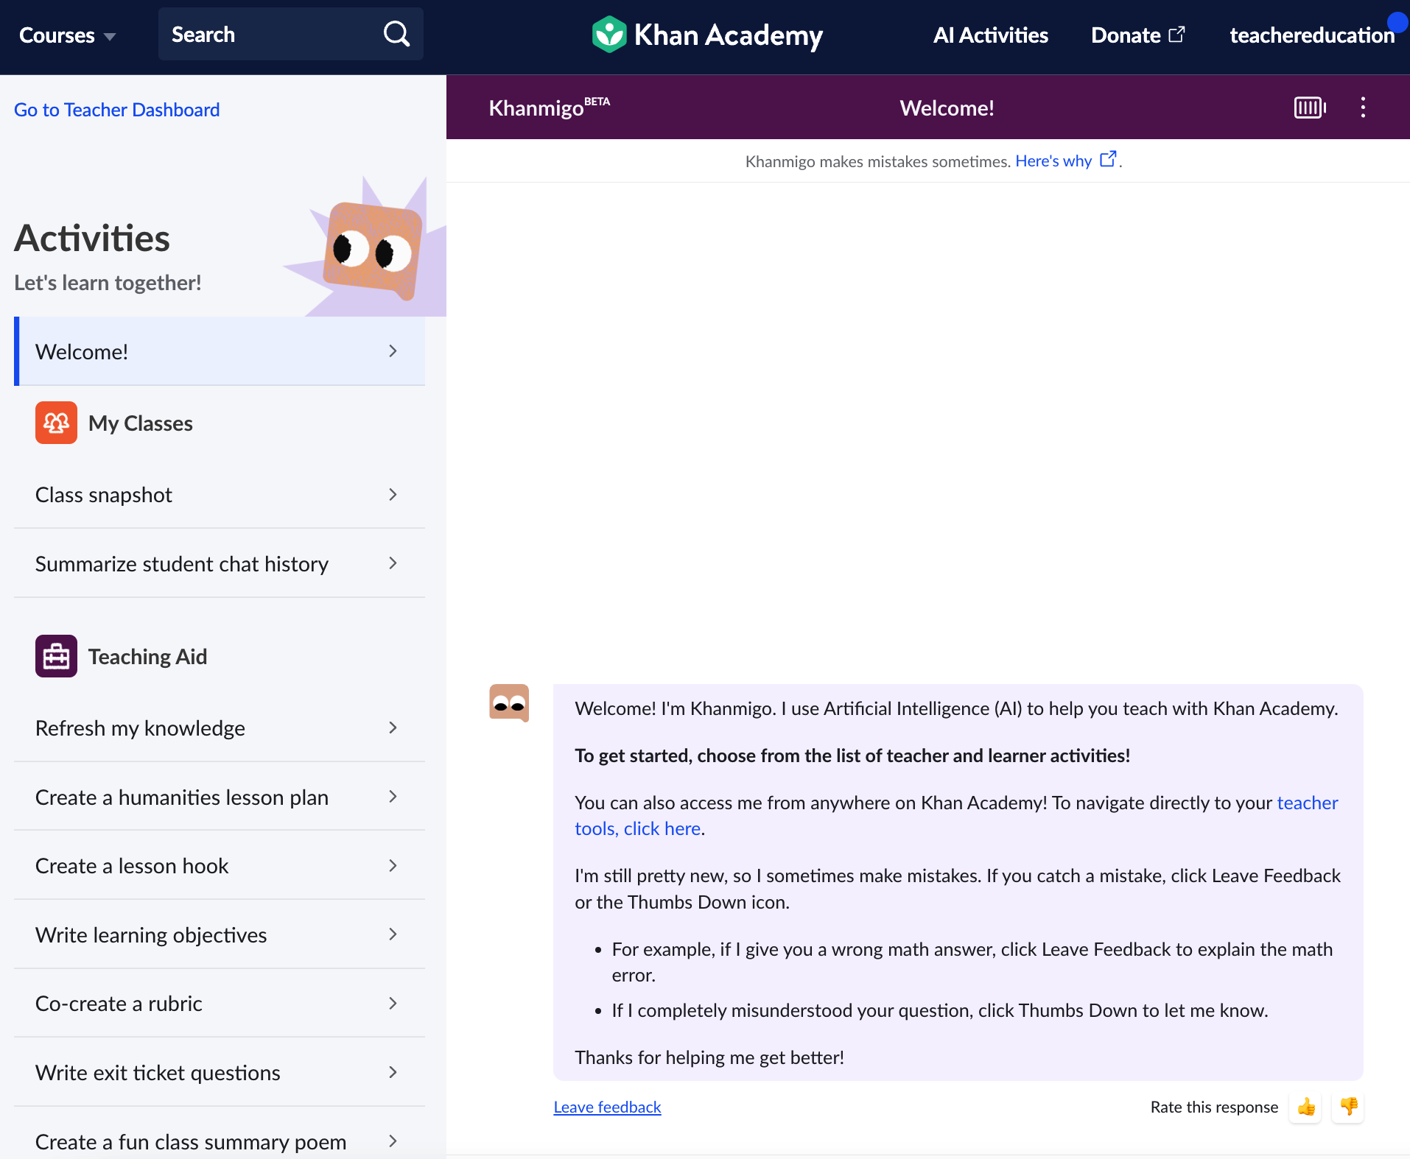The image size is (1410, 1159).
Task: Click the Khan Academy leaf logo
Action: click(x=608, y=35)
